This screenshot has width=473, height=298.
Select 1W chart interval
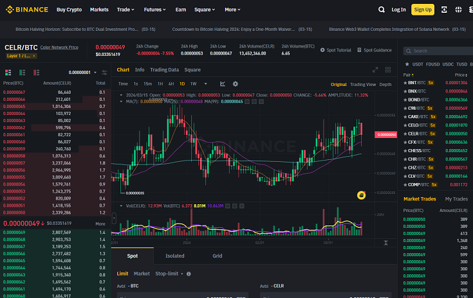point(193,84)
